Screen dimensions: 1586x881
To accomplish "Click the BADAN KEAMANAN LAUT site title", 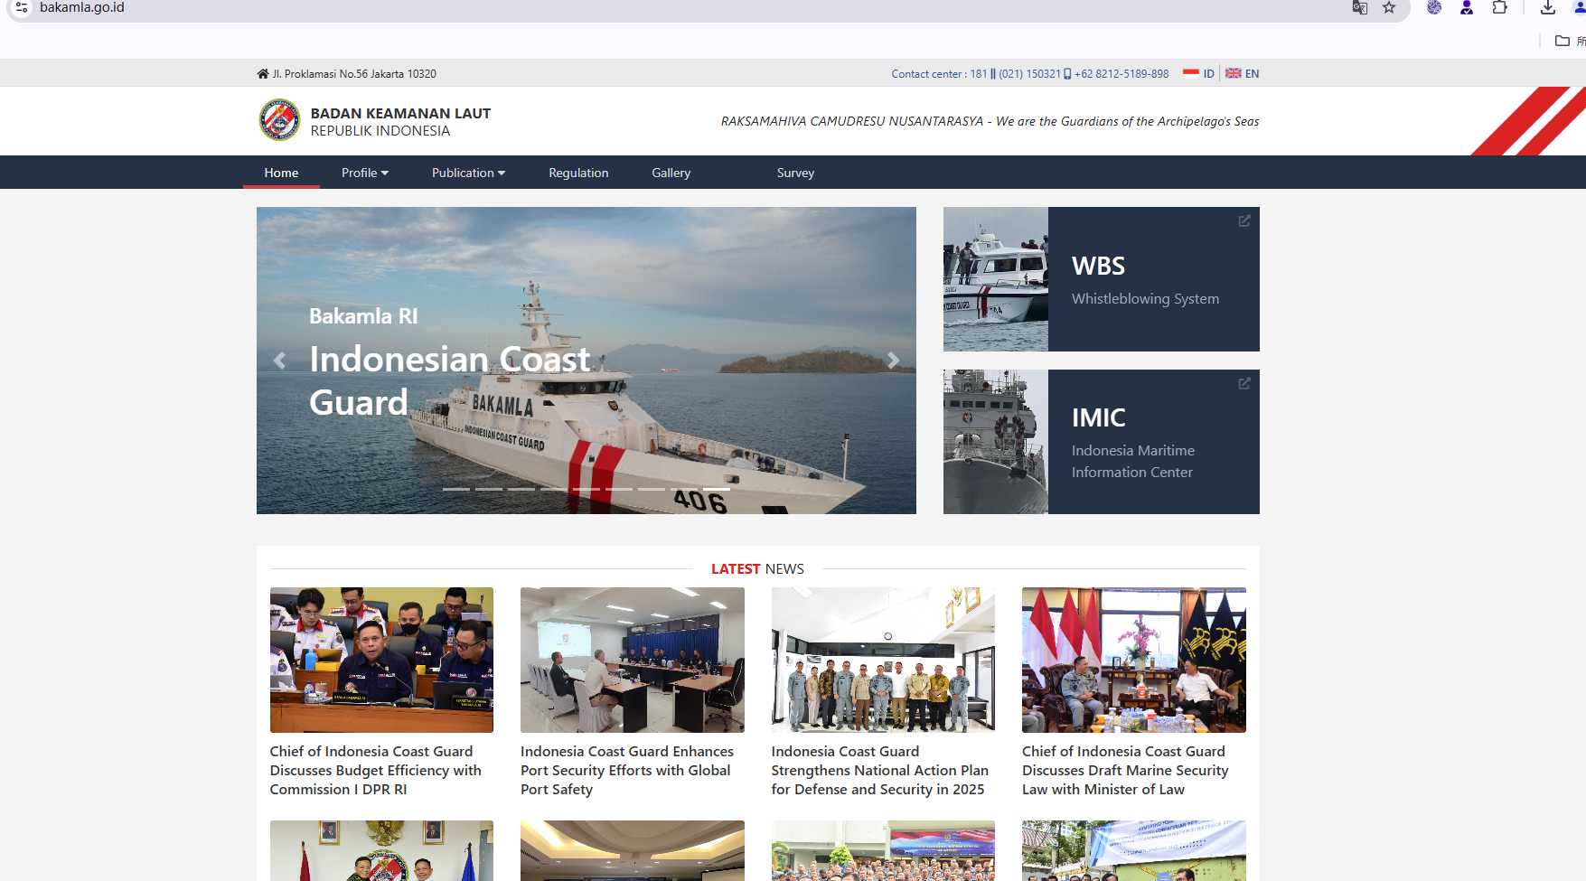I will (400, 113).
